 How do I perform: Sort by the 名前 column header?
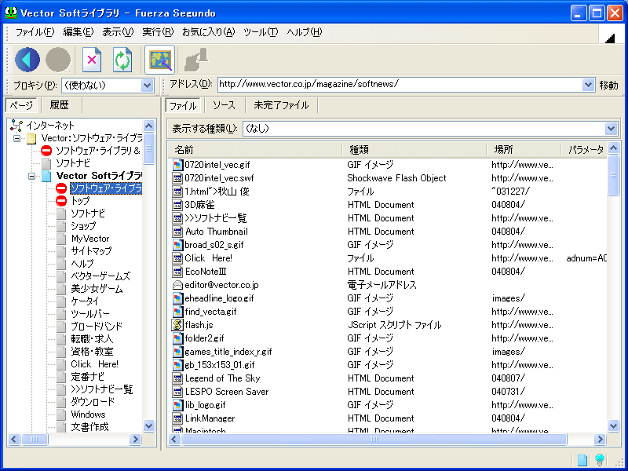tap(254, 150)
